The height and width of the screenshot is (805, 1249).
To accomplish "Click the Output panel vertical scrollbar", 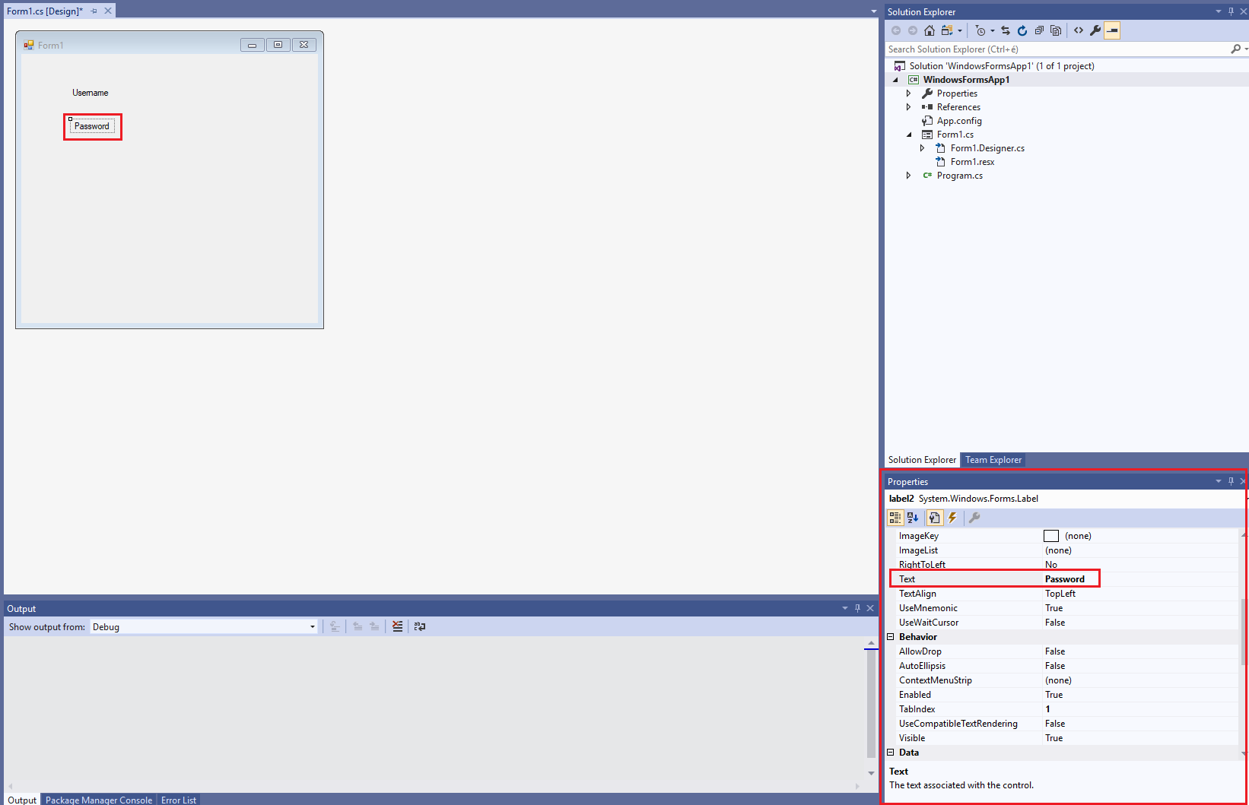I will [871, 703].
